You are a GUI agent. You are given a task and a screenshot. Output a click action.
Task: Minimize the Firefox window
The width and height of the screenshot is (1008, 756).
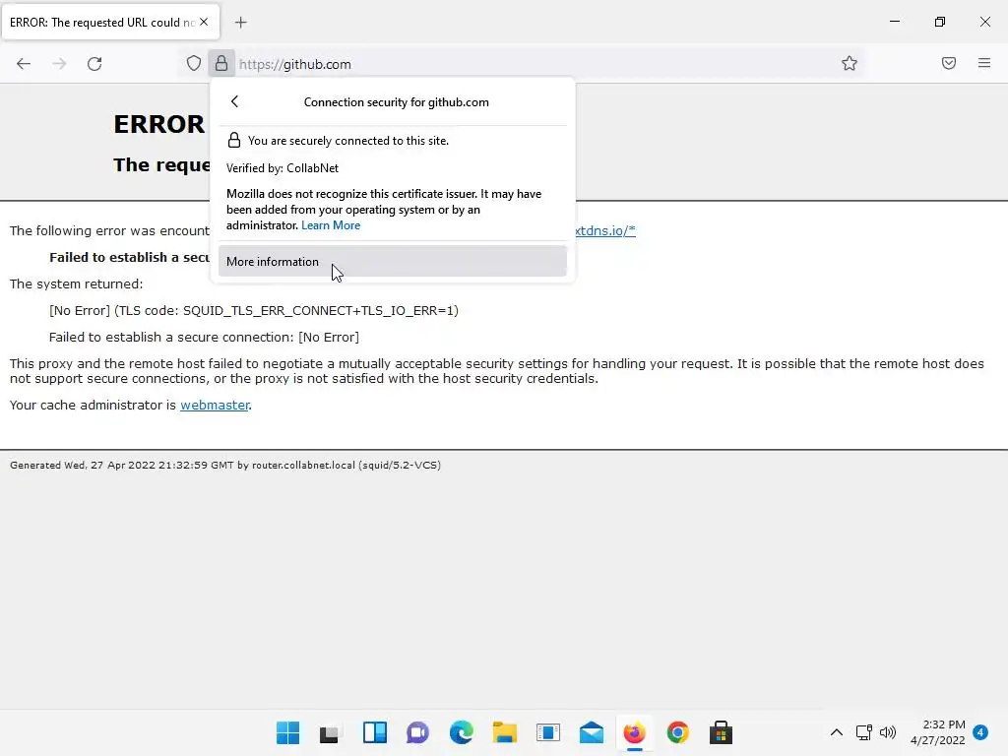[894, 22]
